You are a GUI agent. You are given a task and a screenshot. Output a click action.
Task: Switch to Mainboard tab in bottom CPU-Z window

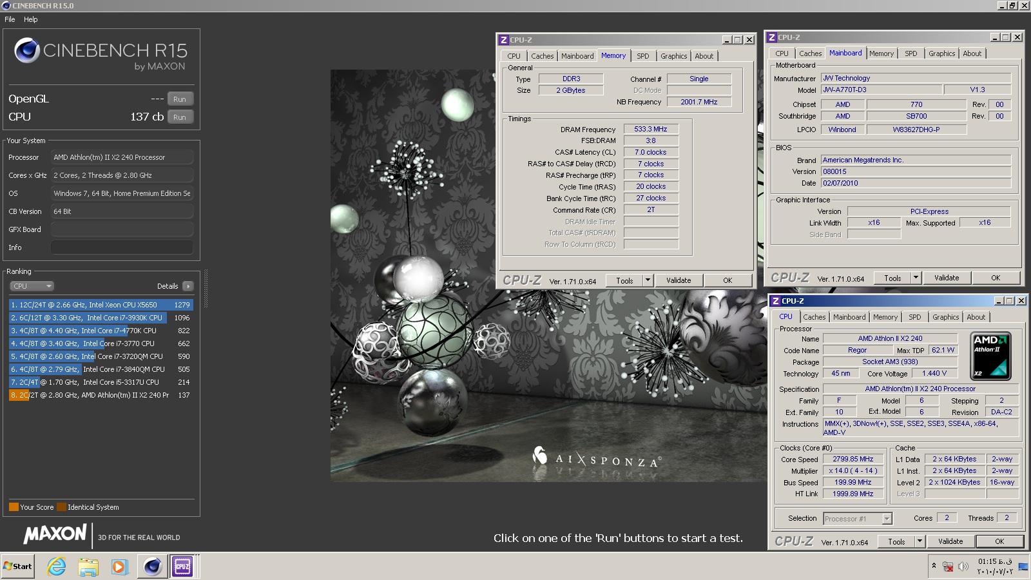[x=849, y=317]
